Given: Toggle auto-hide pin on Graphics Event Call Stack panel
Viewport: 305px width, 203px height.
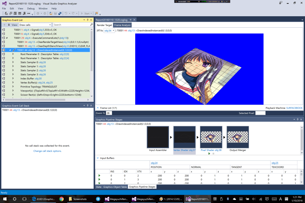Looking at the screenshot, I should coord(88,106).
